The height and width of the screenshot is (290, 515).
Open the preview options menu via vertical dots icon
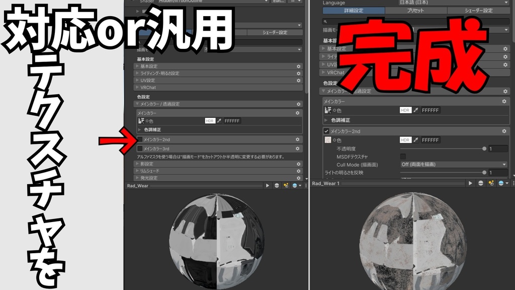click(x=306, y=186)
